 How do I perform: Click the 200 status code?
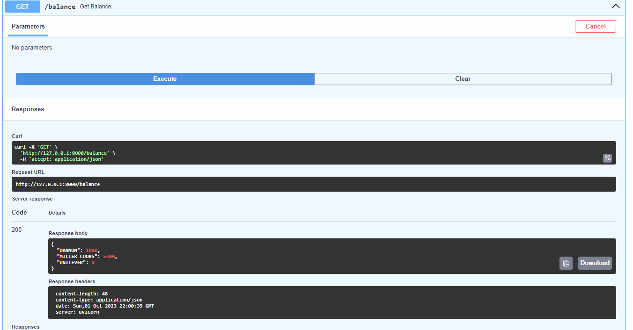tap(17, 230)
